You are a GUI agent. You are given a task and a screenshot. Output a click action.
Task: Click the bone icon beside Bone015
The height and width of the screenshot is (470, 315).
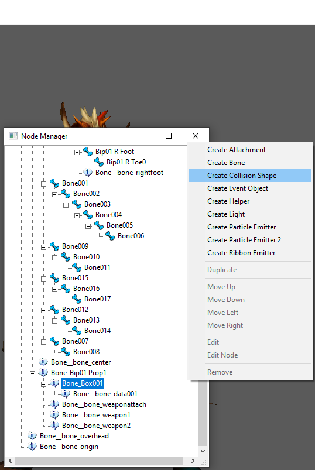click(x=54, y=278)
